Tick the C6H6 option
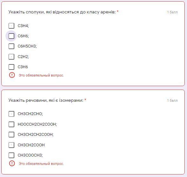The width and height of the screenshot is (187, 177). 11,36
